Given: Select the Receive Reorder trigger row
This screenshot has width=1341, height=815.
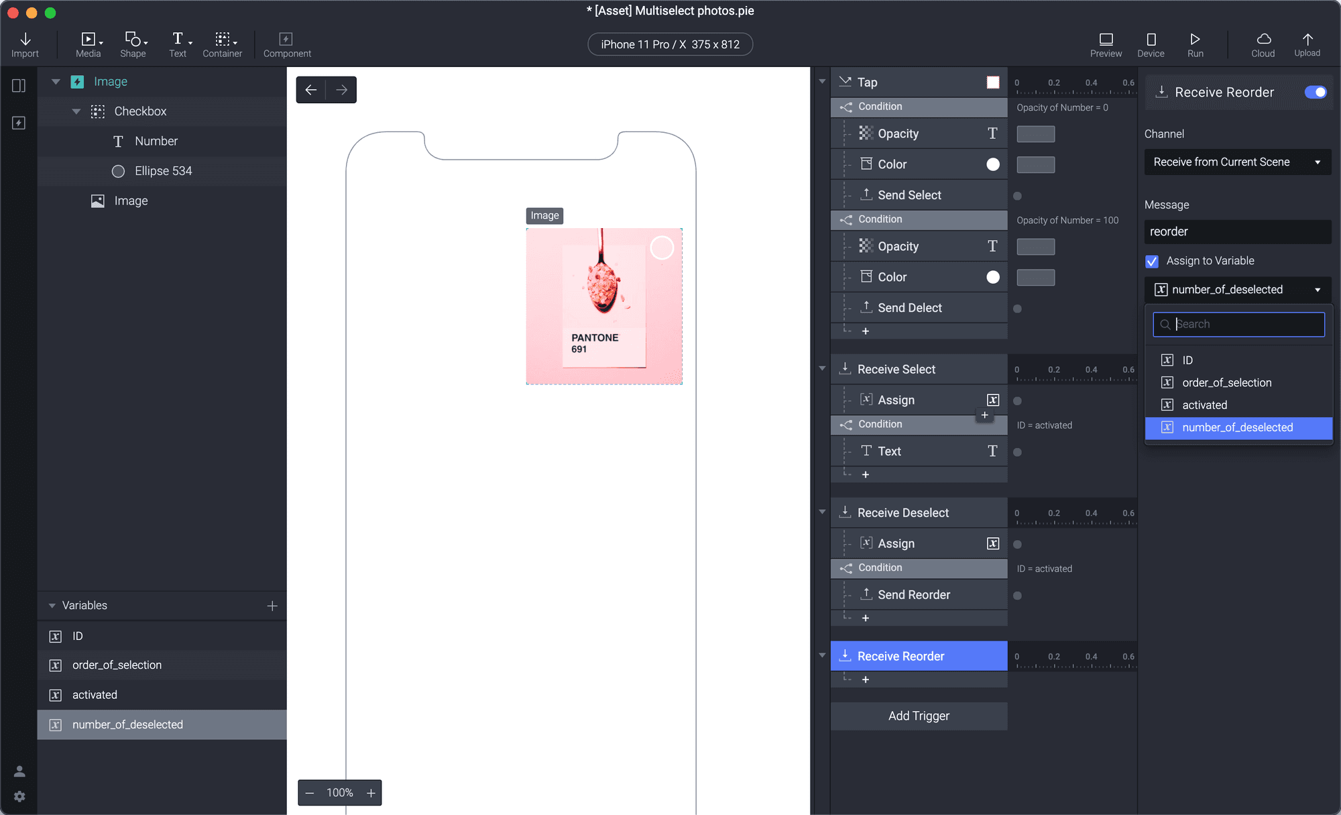Looking at the screenshot, I should pos(919,656).
